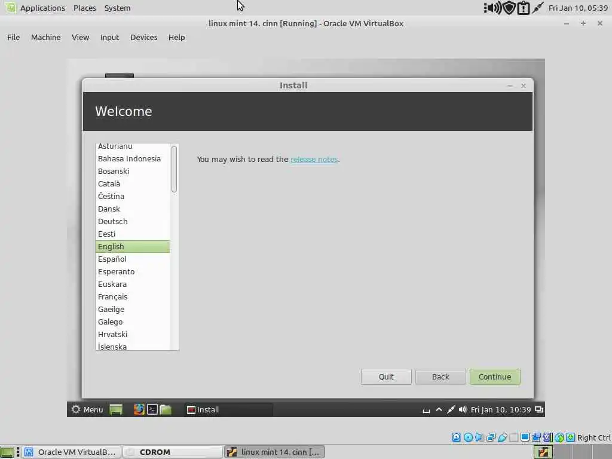
Task: Launch Terminal from the guest panel
Action: [x=152, y=409]
